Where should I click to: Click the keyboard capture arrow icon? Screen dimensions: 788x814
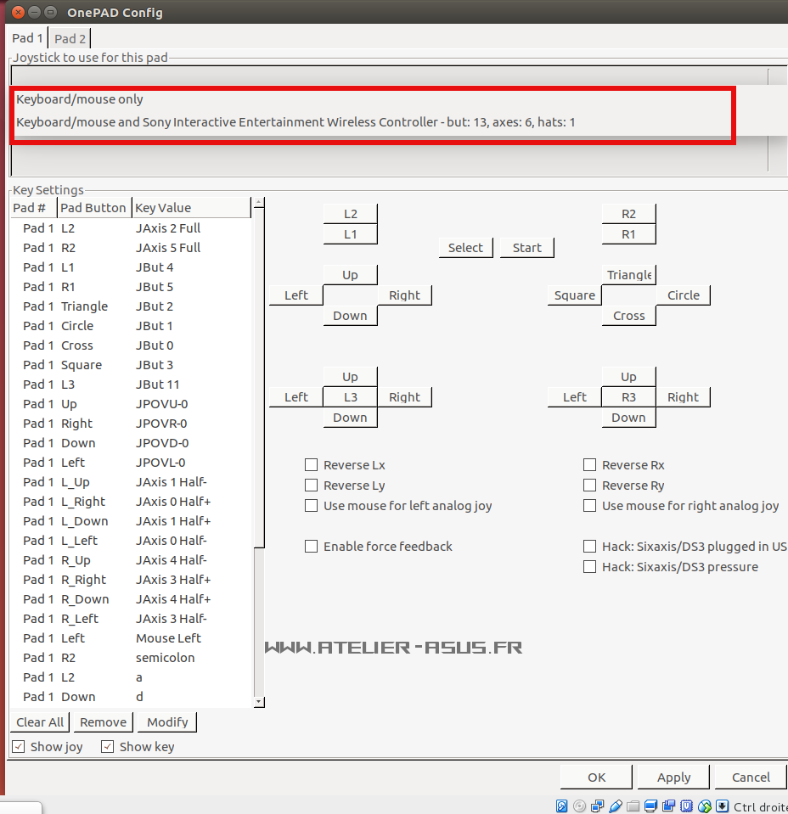tap(722, 806)
